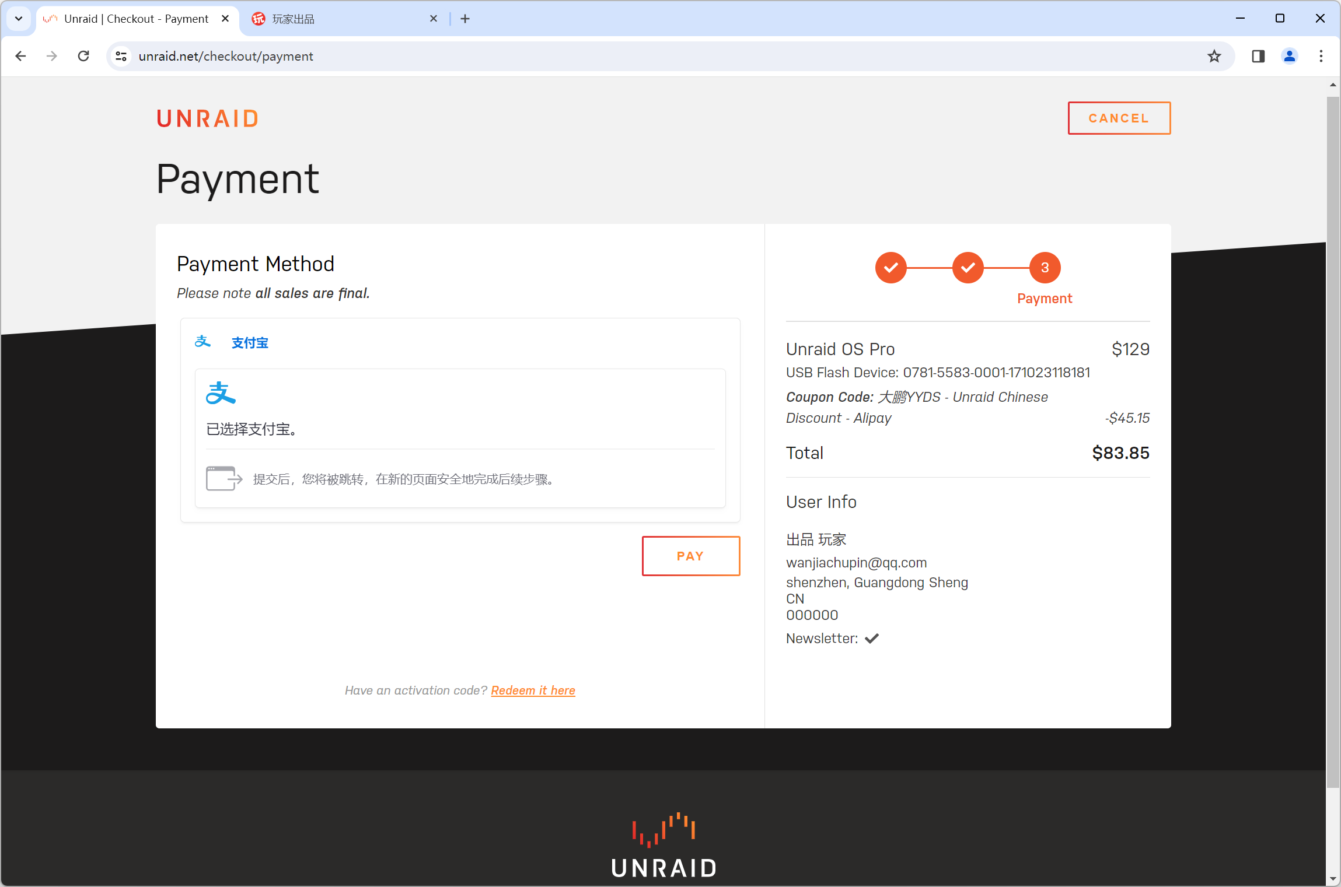Bookmark this page with the star icon
The image size is (1341, 887).
tap(1214, 56)
